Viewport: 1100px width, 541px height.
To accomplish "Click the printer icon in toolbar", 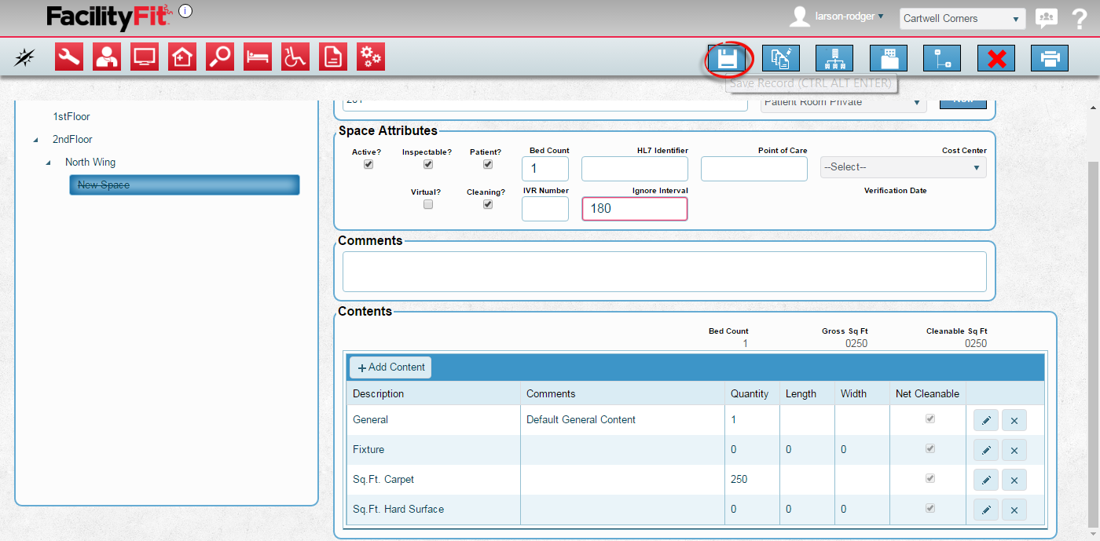I will click(x=1050, y=59).
